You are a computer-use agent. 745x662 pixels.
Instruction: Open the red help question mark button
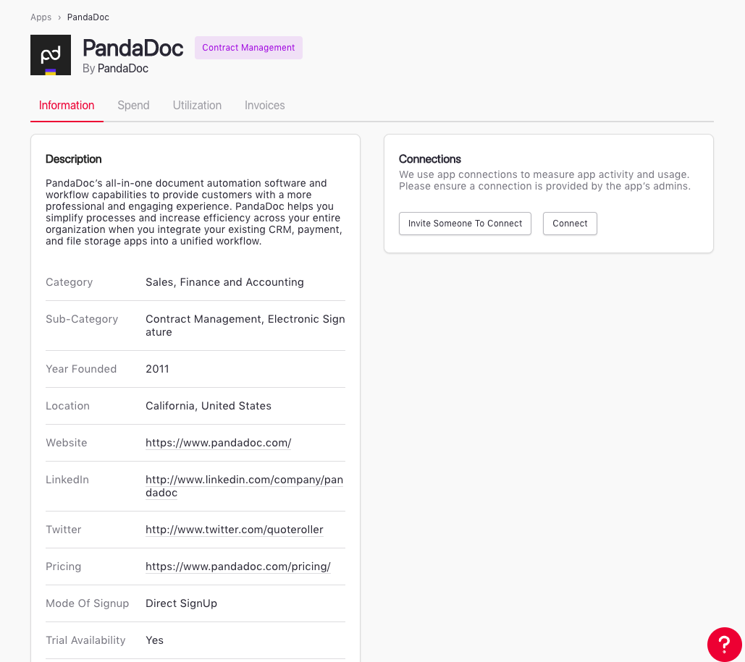724,645
